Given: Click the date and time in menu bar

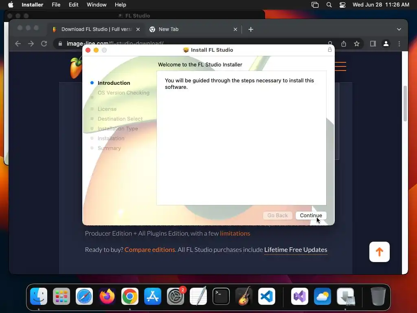Looking at the screenshot, I should pyautogui.click(x=381, y=4).
